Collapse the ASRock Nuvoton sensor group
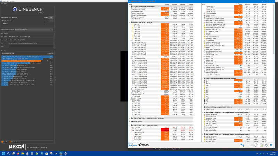The image size is (278, 156). (x=203, y=78)
